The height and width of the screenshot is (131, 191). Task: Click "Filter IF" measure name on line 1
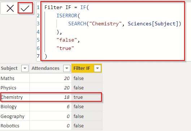tap(58, 8)
